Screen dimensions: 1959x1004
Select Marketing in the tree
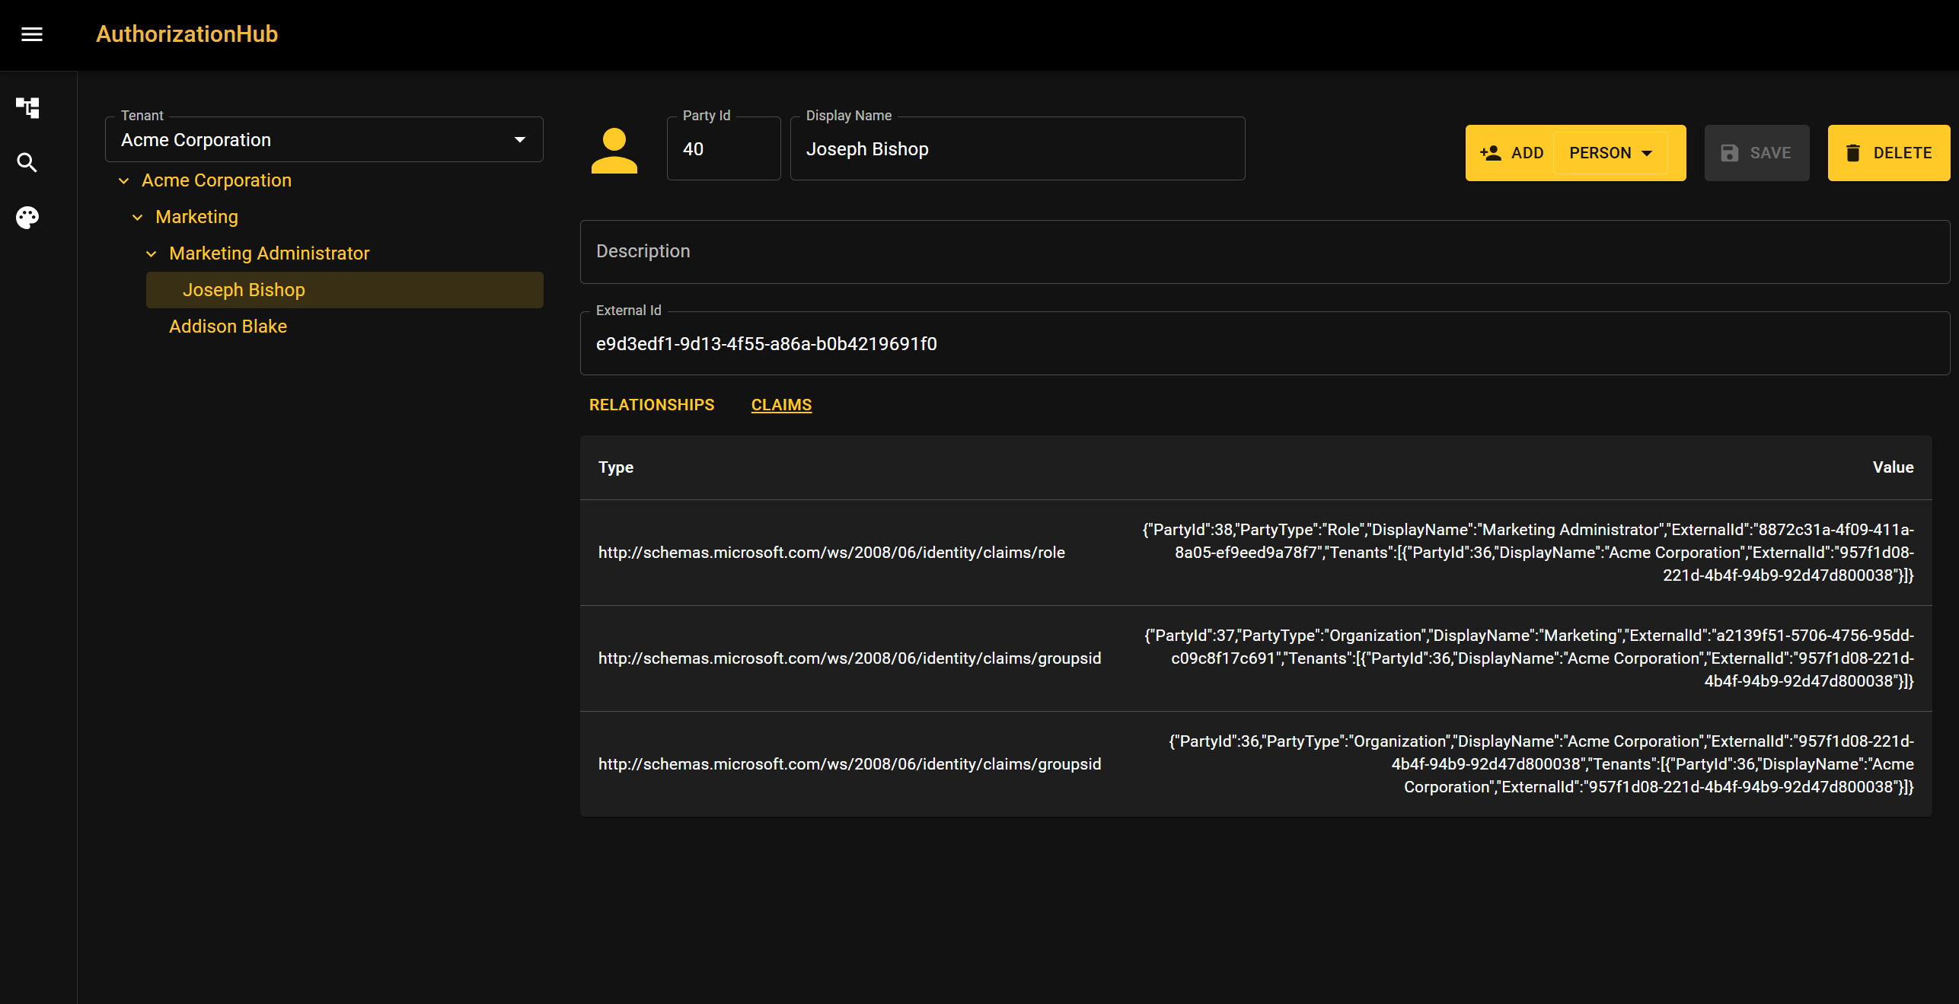pyautogui.click(x=196, y=217)
